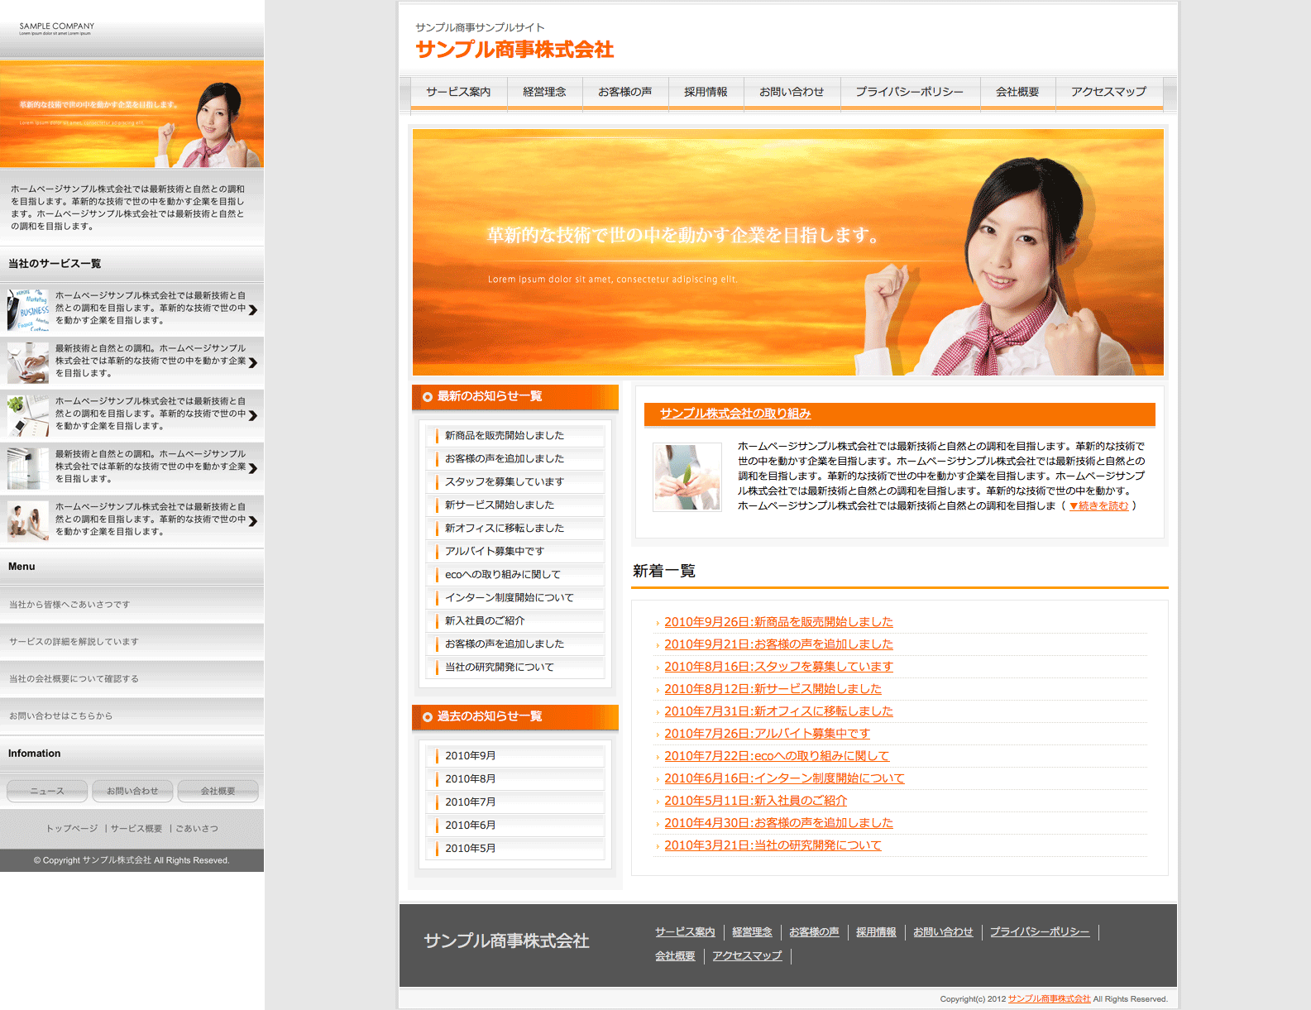Click circle bullet icon on 過去のお知らせ一覧 header
Screen dimensions: 1311x1010
tap(428, 717)
